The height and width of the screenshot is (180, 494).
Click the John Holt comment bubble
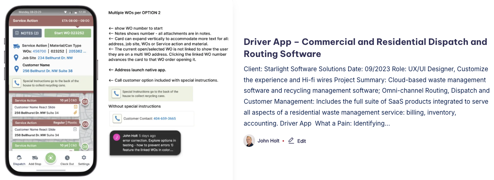(145, 143)
